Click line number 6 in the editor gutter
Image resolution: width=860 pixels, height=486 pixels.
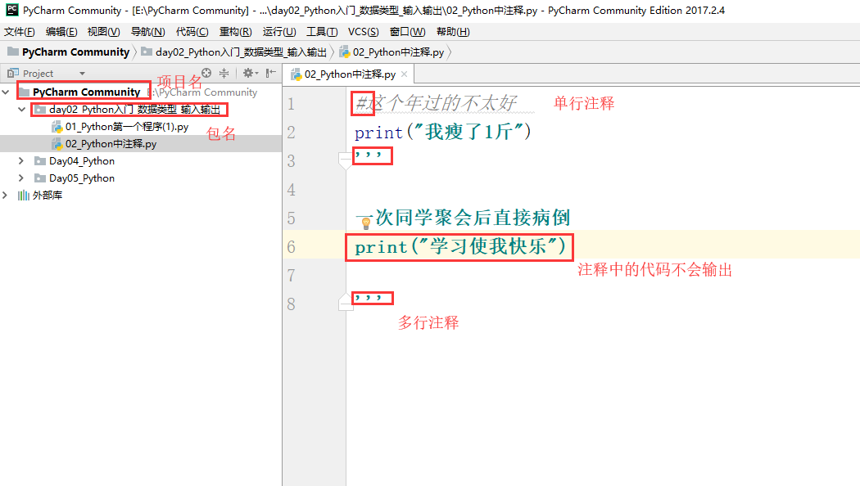[292, 247]
